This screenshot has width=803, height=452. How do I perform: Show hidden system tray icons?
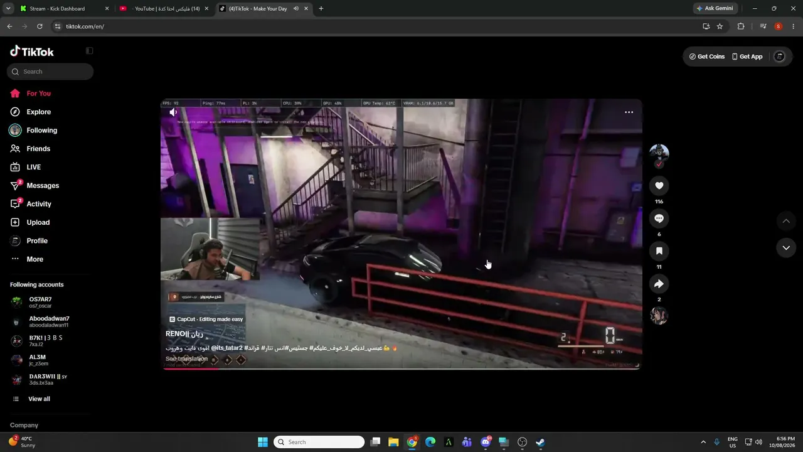(703, 442)
